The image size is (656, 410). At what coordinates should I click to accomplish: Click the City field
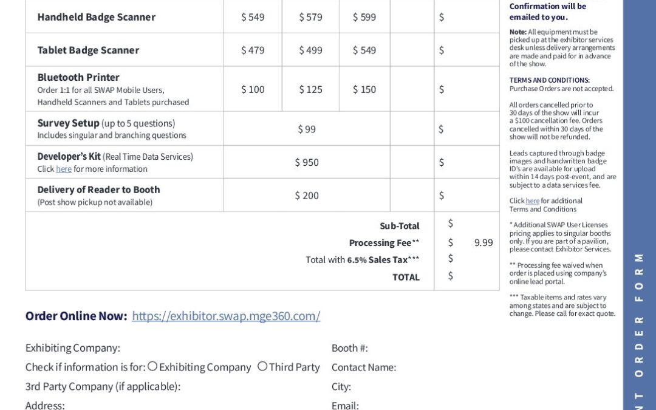click(425, 386)
